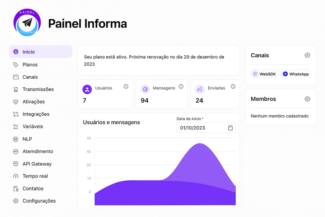The height and width of the screenshot is (217, 325).
Task: Toggle the WhatsApp channel chip
Action: pos(296,74)
